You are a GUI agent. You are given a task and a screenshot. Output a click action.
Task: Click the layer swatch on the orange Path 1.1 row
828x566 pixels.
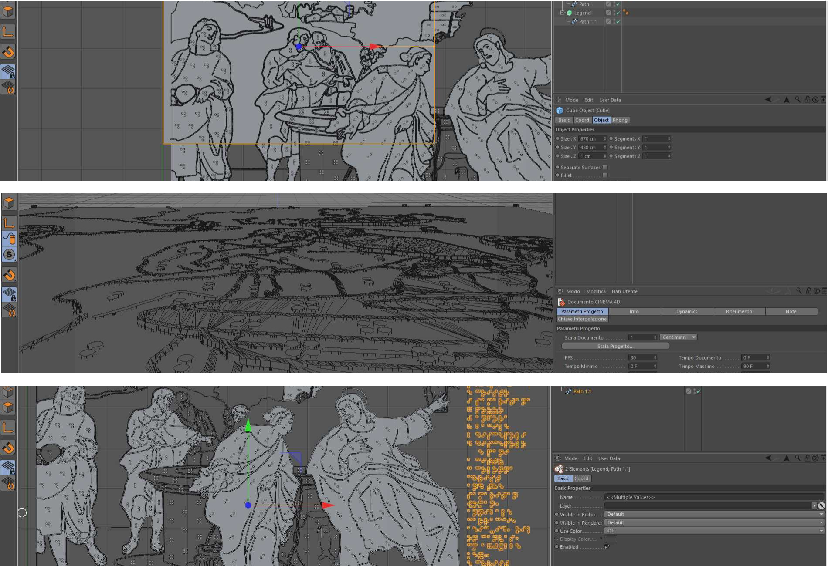[x=688, y=391]
